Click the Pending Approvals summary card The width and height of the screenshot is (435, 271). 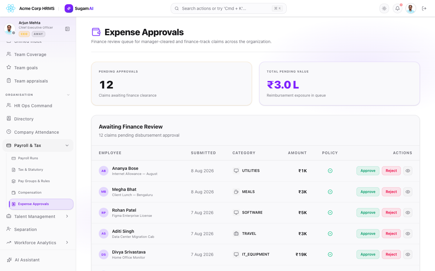point(172,84)
